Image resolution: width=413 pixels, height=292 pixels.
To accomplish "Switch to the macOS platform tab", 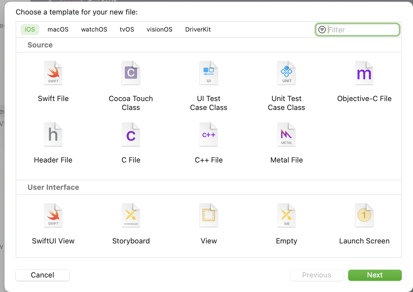I will pyautogui.click(x=58, y=30).
